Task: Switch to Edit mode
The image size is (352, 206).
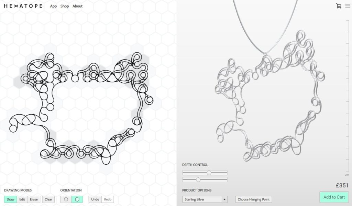Action: click(x=22, y=199)
